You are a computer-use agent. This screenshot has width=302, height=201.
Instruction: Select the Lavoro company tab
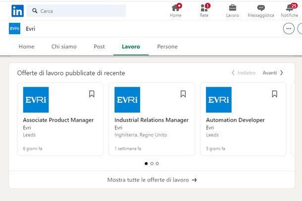(131, 47)
